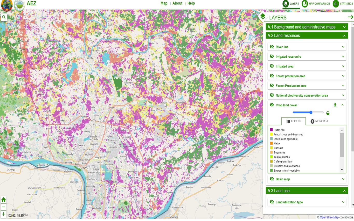Hide the Crop land cover layer
Screen dimensions: 354x221
[x=272, y=105]
